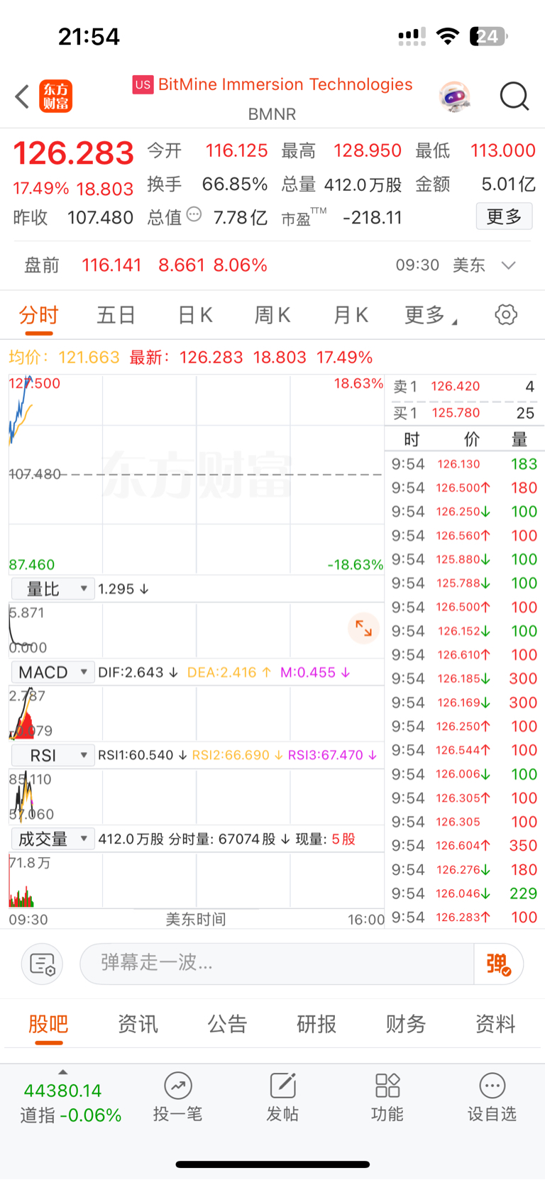This screenshot has height=1180, width=545.
Task: Switch to 周K chart tab
Action: [x=272, y=314]
